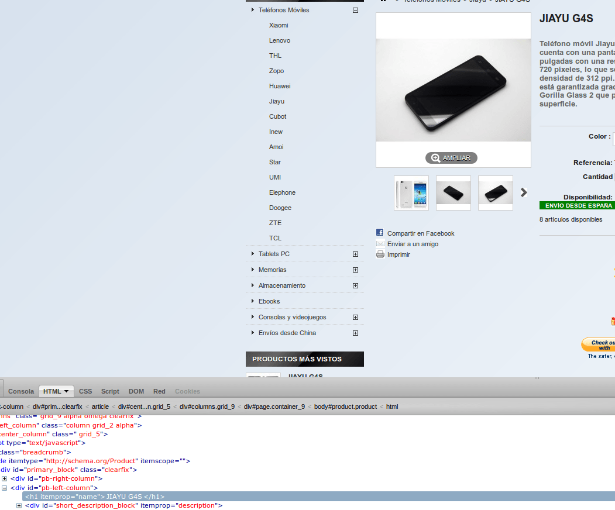Click the printer icon

click(380, 254)
